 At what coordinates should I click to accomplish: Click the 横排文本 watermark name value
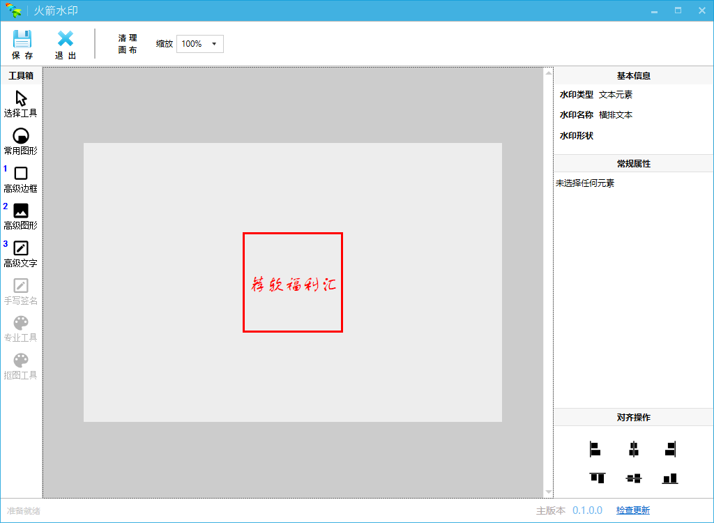coord(616,115)
